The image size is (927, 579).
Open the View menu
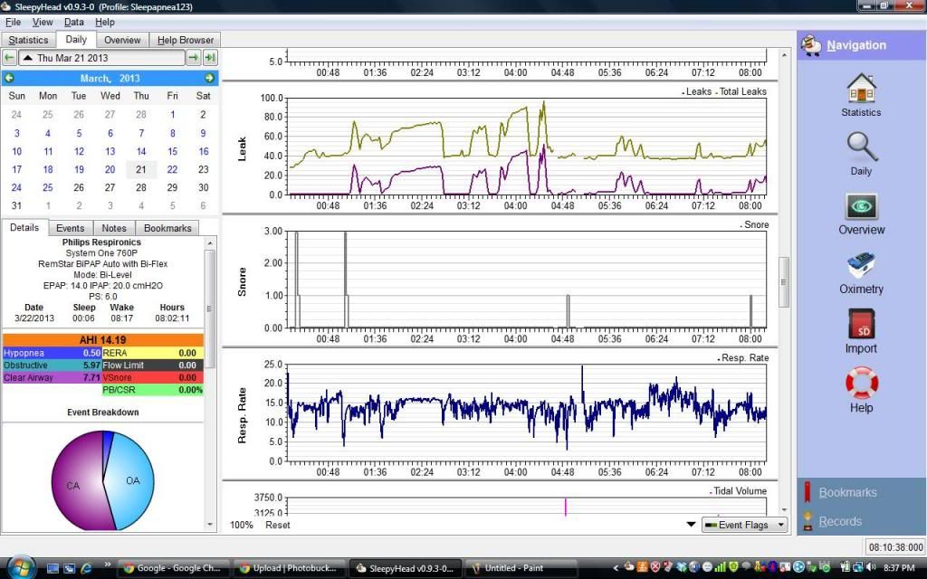point(42,23)
